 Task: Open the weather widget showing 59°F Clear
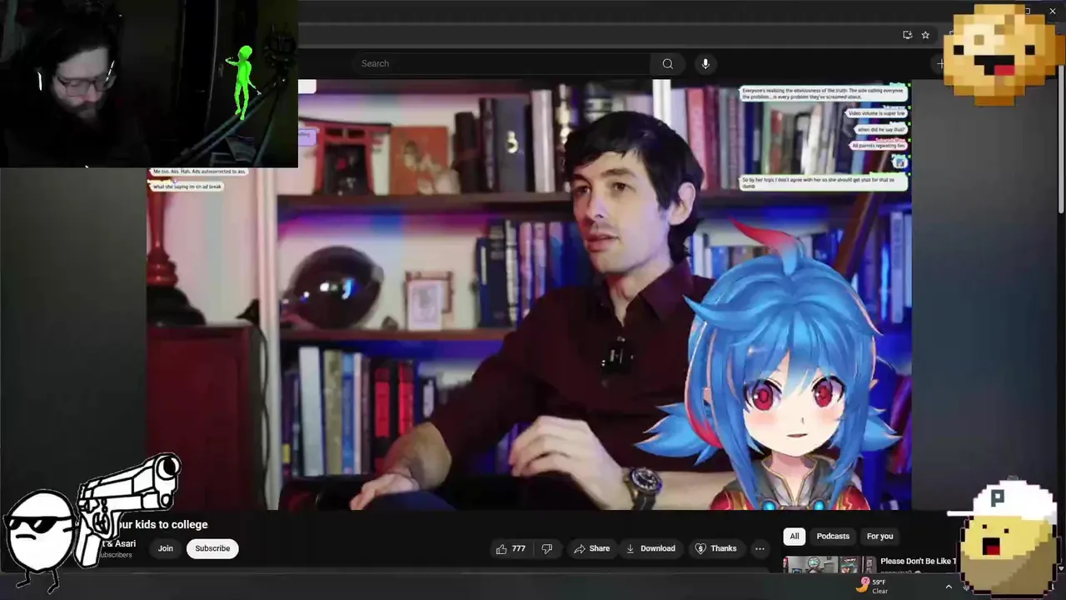point(872,586)
